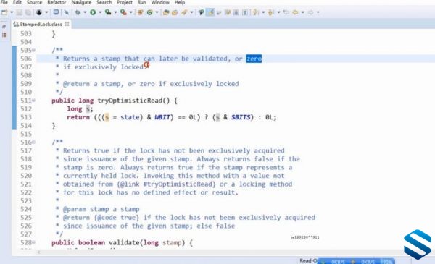The image size is (435, 264).
Task: Click the WBIT constant on line 513
Action: pyautogui.click(x=162, y=117)
